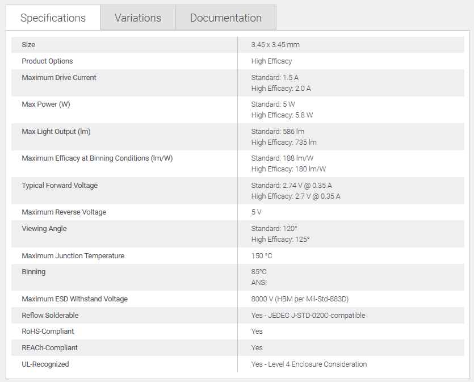Click the JEDEC J-STD-020C-compatible reflow value
Image resolution: width=474 pixels, height=382 pixels.
tap(308, 316)
